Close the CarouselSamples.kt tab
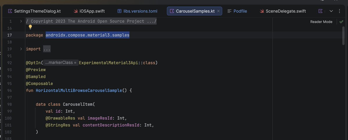This screenshot has width=348, height=140. [x=219, y=11]
